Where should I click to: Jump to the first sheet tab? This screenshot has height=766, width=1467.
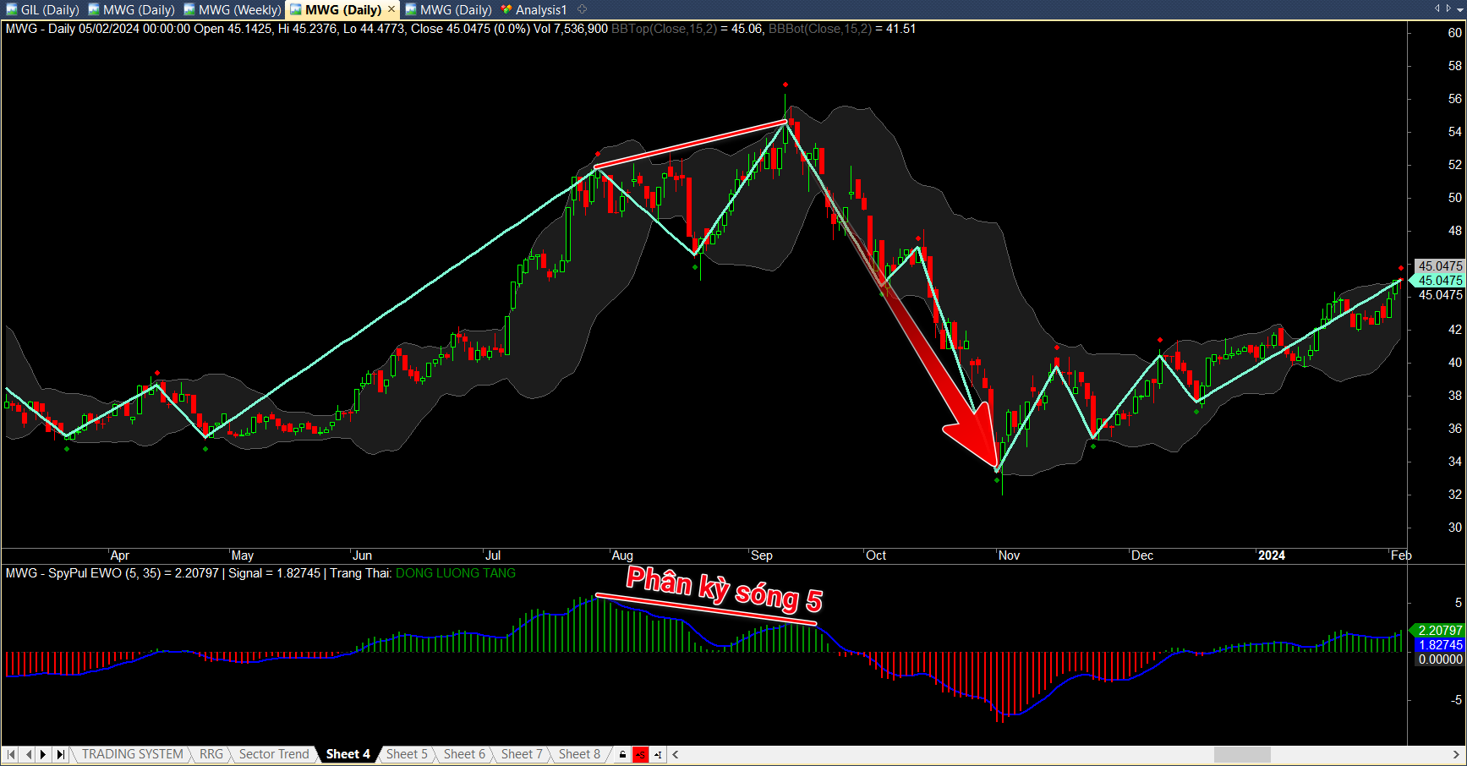coord(11,754)
